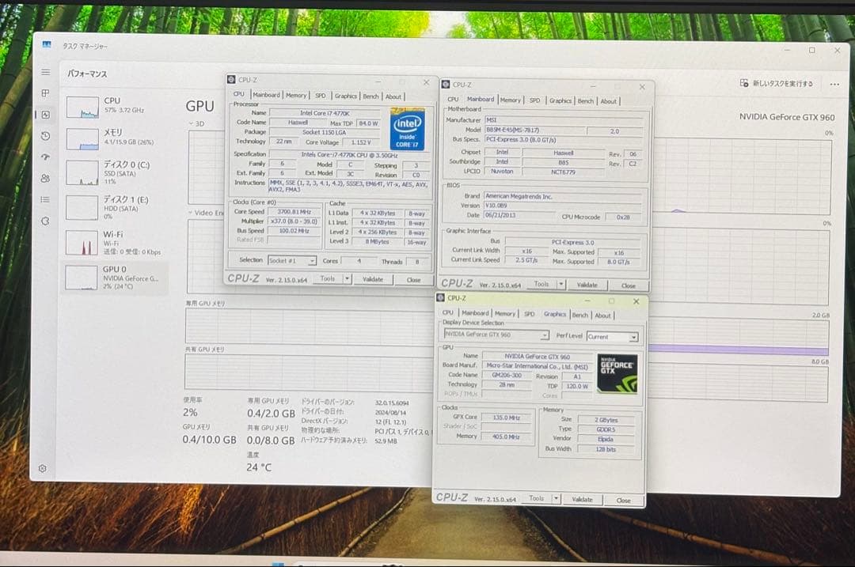Expand Tools arrow in CPU-Z motherboard window
855x567 pixels.
pos(561,285)
